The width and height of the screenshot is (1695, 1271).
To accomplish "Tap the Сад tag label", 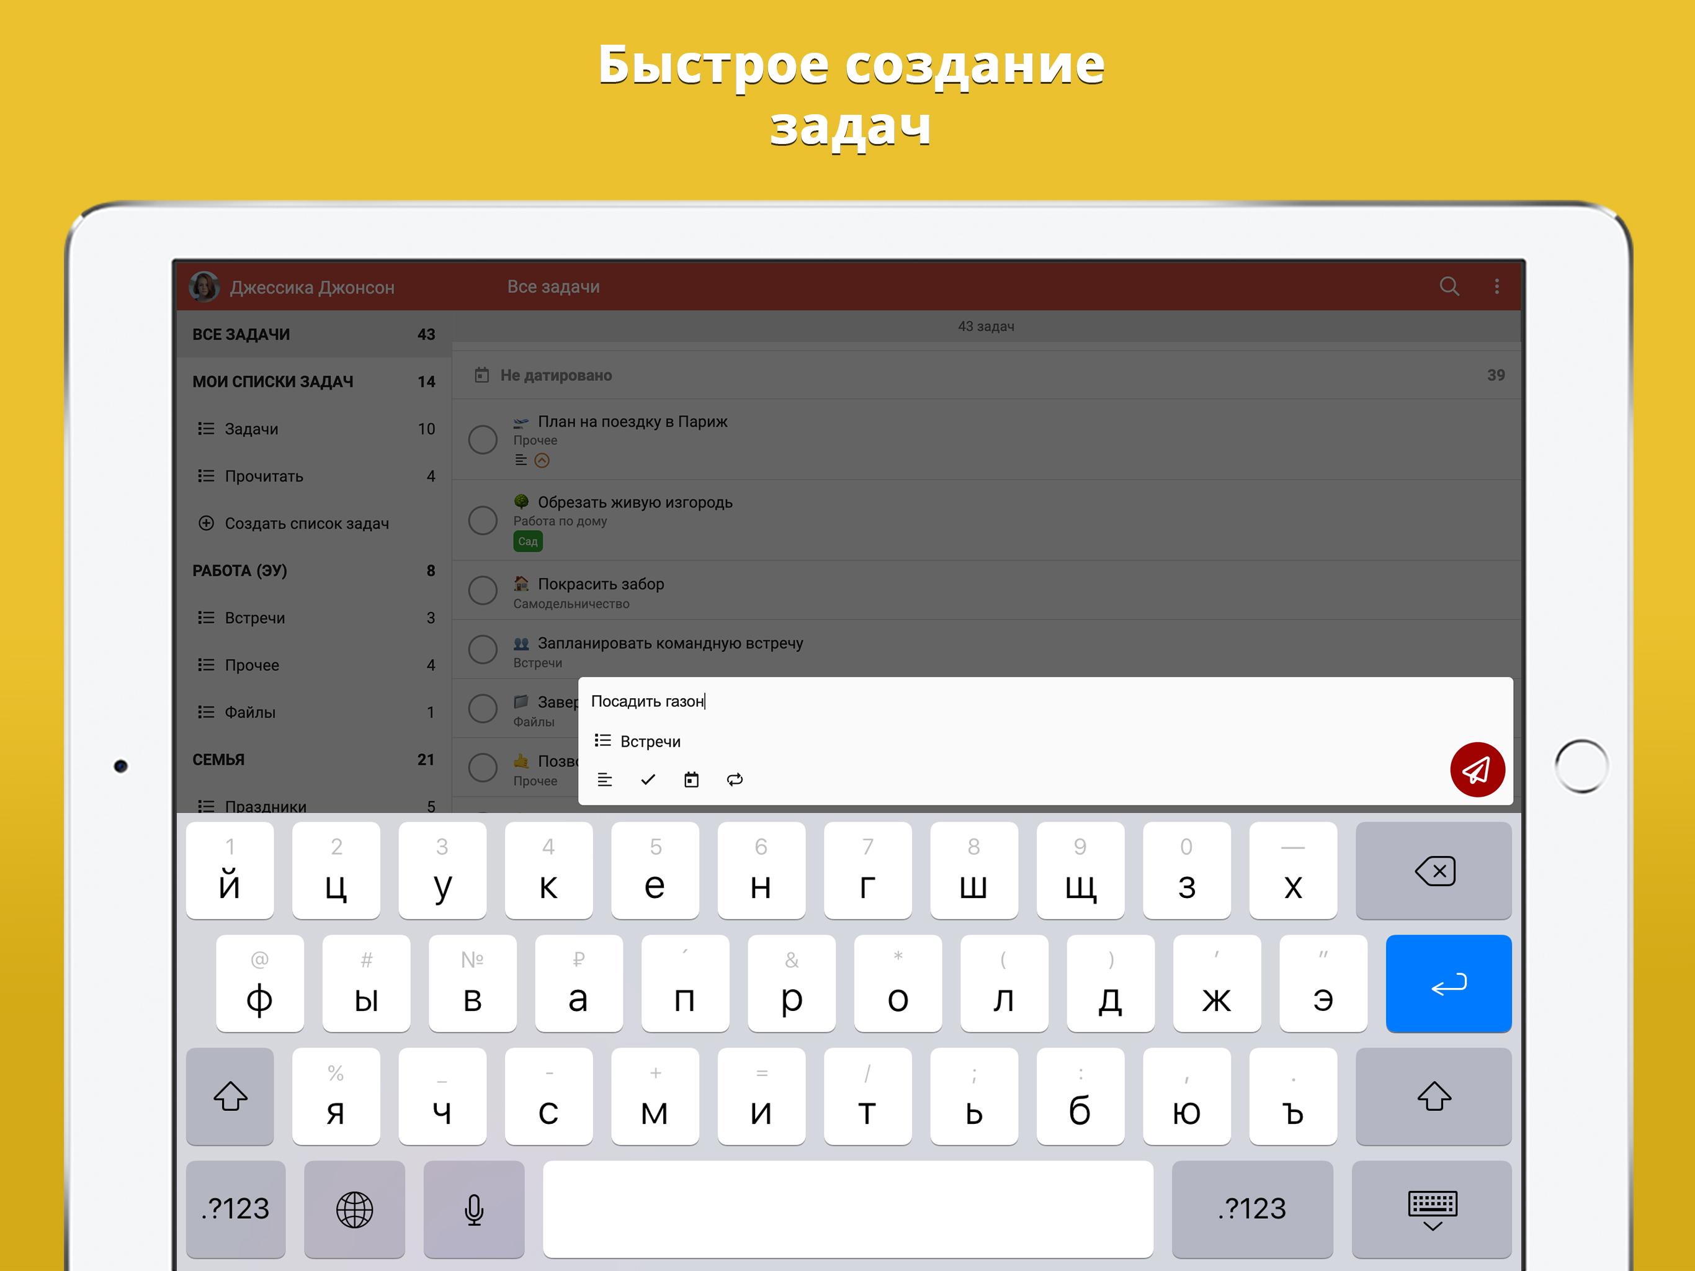I will tap(528, 541).
